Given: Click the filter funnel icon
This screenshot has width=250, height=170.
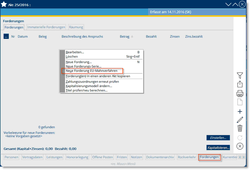Looking at the screenshot, I should (240, 75).
